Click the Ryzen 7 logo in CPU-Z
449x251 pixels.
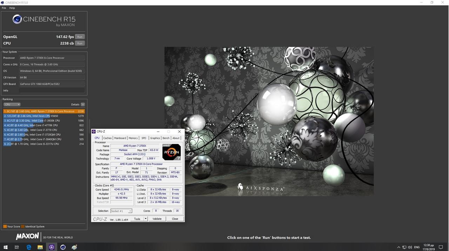pos(171,152)
